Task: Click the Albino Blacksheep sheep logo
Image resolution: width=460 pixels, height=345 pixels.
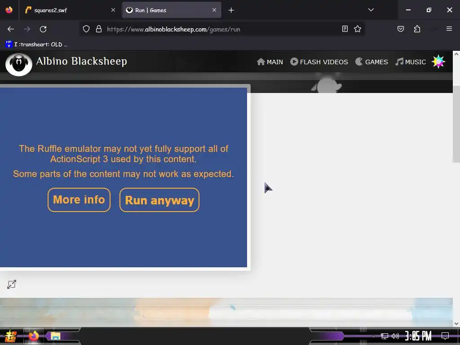Action: click(19, 64)
